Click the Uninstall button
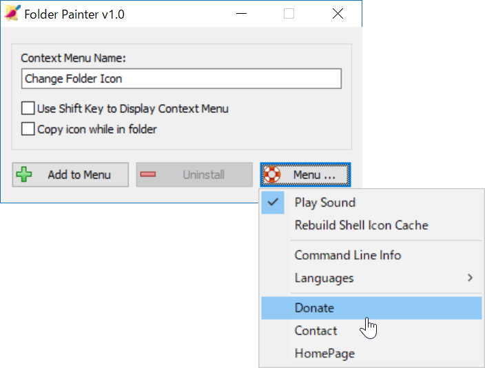485x368 pixels. (194, 174)
